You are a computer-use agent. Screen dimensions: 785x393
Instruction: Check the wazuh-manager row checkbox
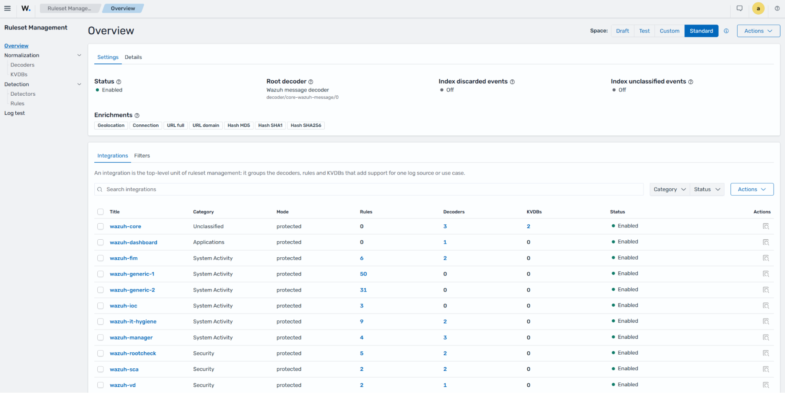pos(101,337)
